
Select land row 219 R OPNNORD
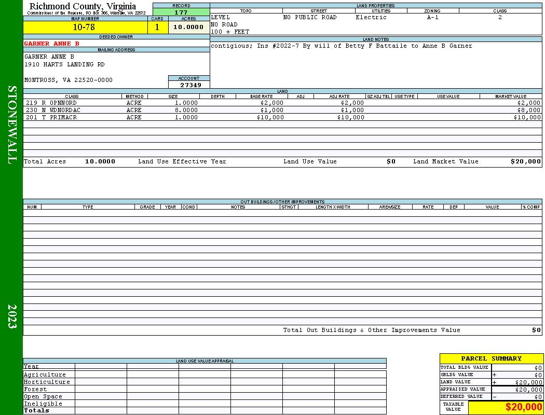click(x=282, y=103)
